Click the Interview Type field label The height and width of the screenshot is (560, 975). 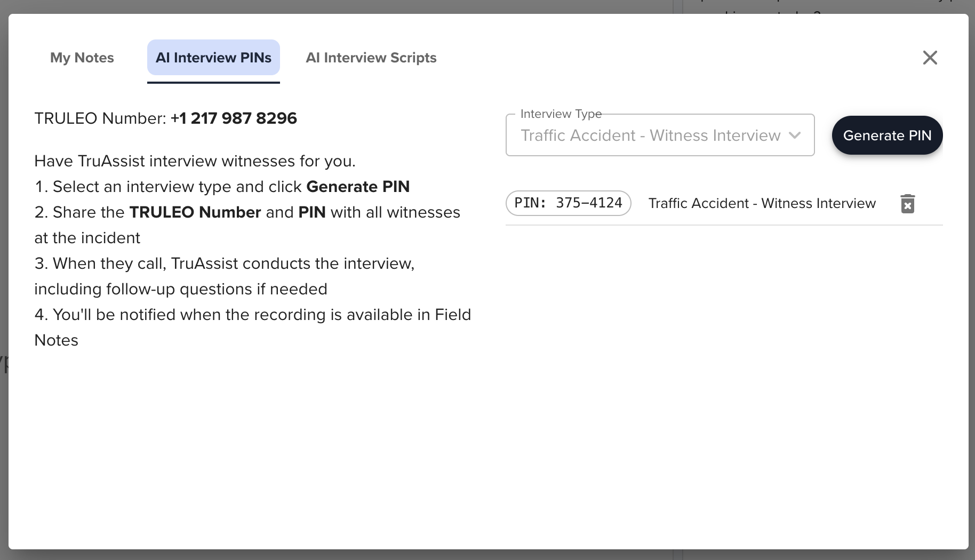561,114
